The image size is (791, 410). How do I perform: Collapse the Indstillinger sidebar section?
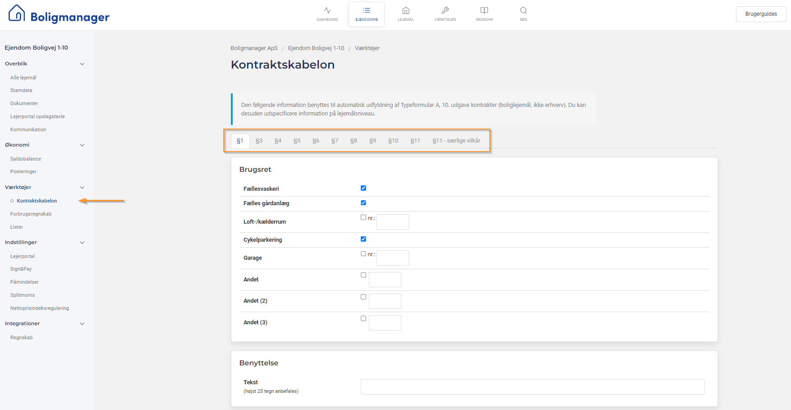82,243
